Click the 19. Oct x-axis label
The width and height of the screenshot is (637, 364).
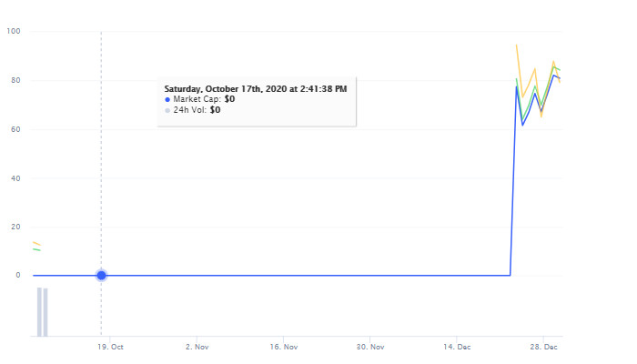pyautogui.click(x=110, y=347)
